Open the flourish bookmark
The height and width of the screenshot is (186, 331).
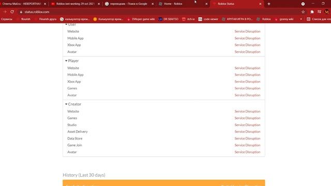24,19
